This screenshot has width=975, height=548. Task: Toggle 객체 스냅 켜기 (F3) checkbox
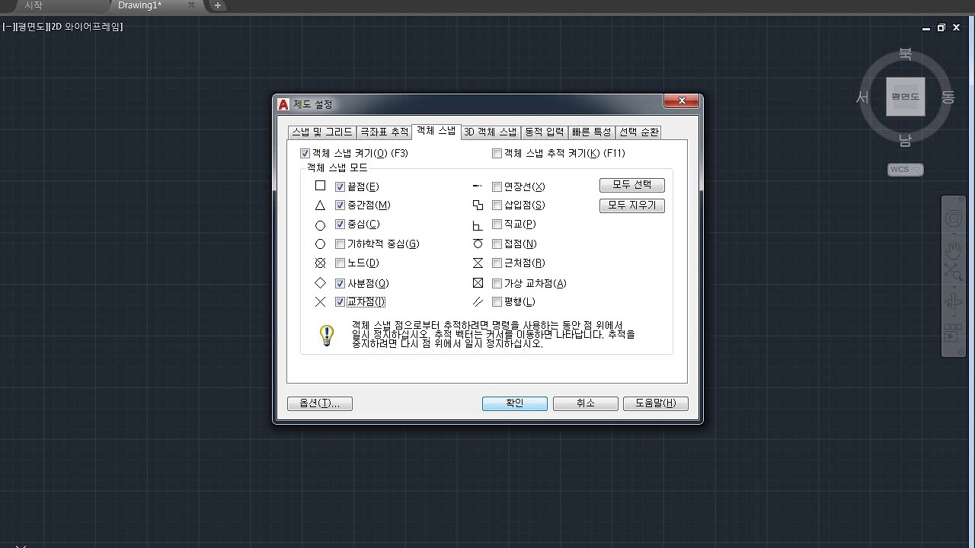(x=305, y=154)
